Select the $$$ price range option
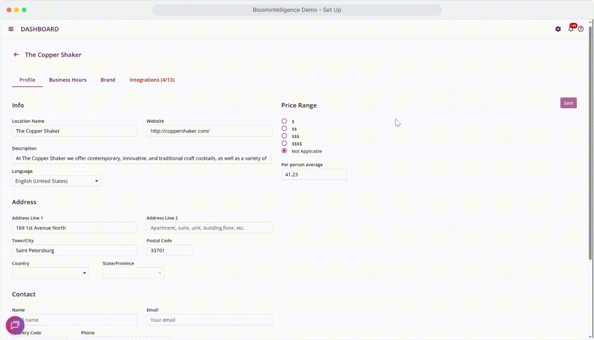Viewport: 594px width, 340px height. click(x=284, y=136)
